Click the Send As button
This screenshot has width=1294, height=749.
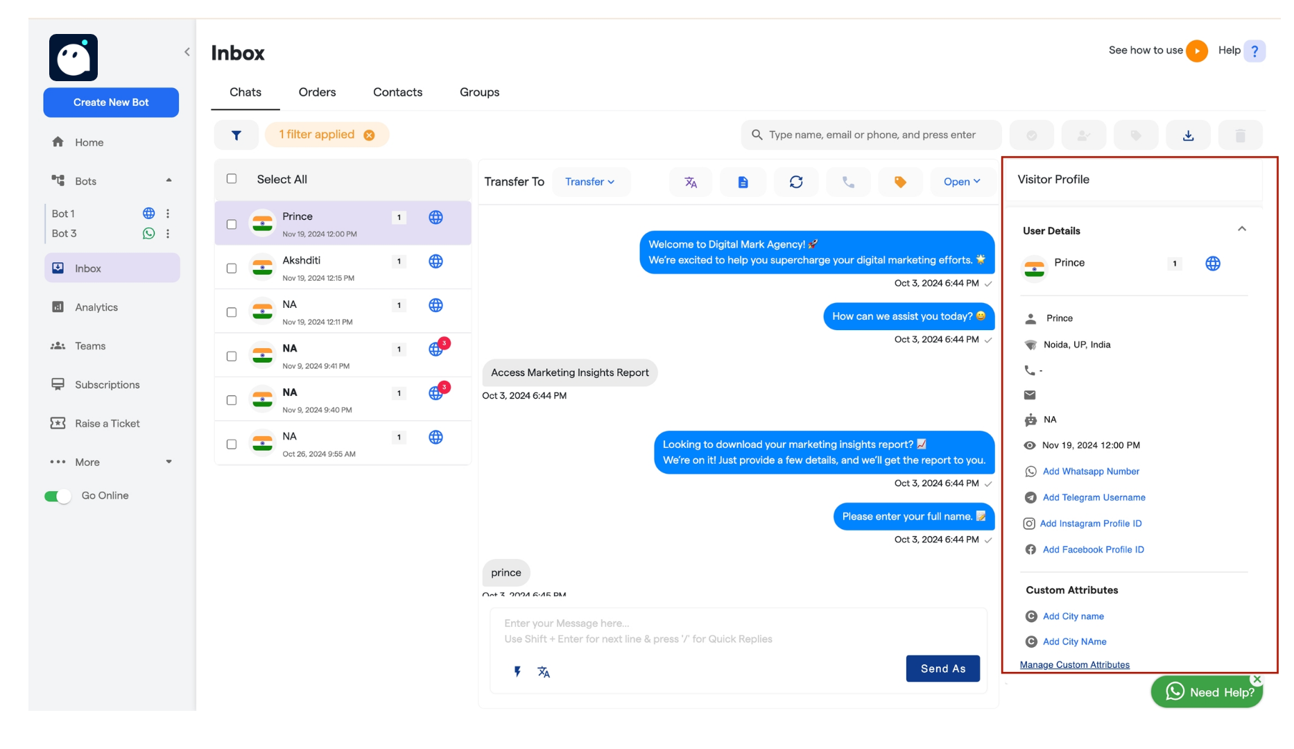pyautogui.click(x=943, y=669)
